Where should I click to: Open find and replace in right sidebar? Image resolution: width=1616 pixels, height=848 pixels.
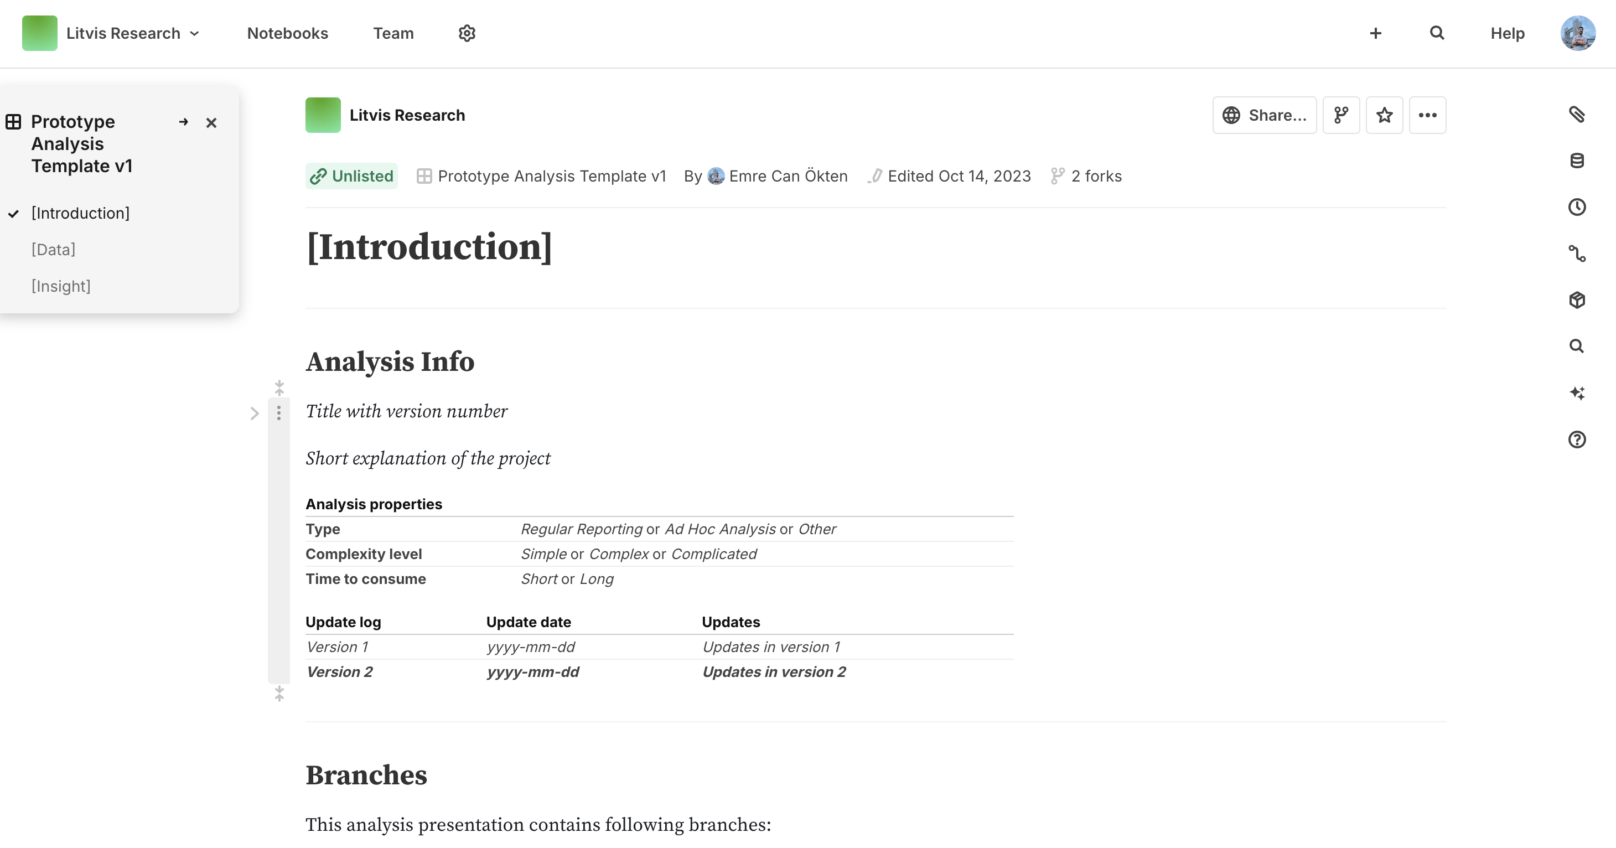pos(1577,346)
